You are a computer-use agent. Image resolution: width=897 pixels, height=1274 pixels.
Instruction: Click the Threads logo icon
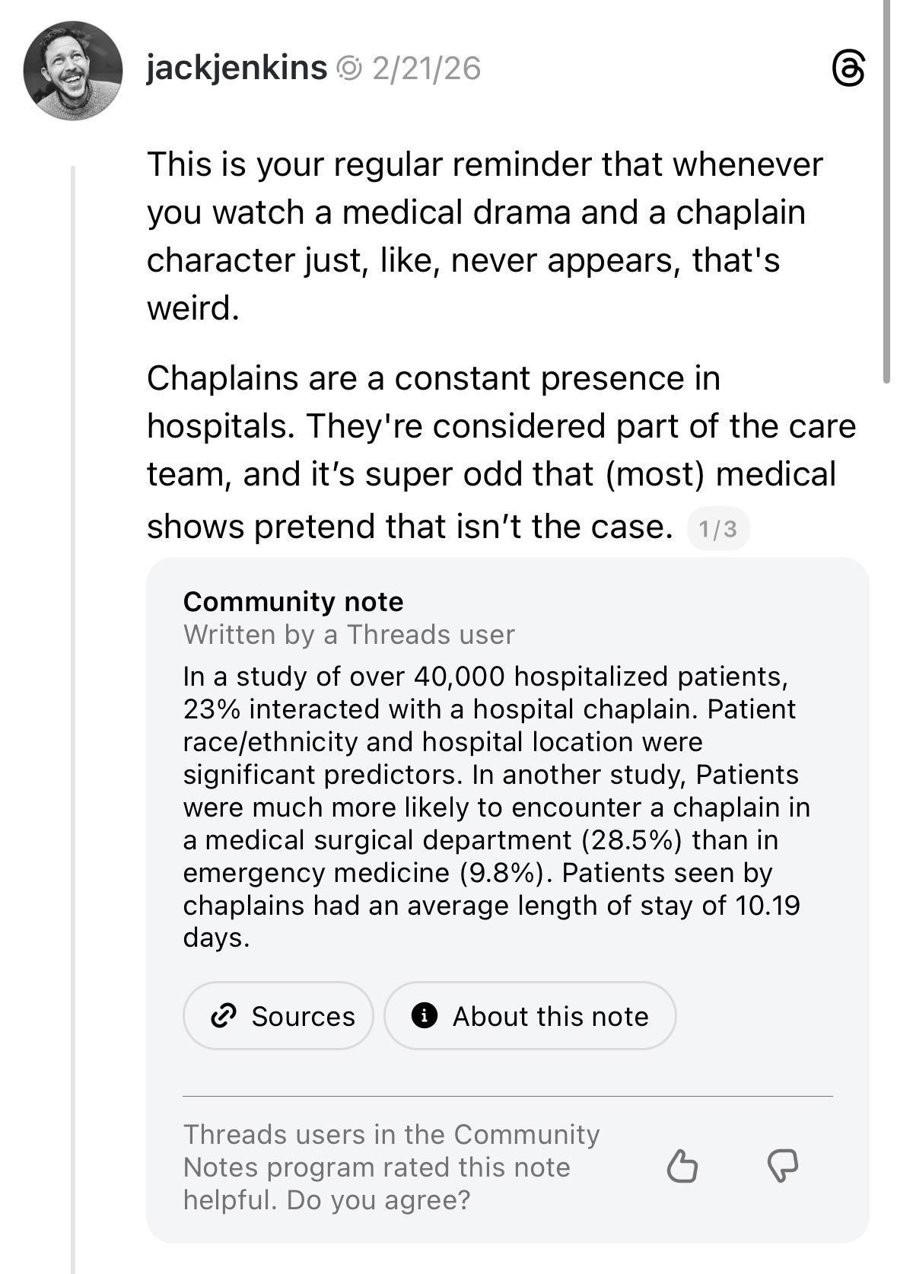point(848,68)
